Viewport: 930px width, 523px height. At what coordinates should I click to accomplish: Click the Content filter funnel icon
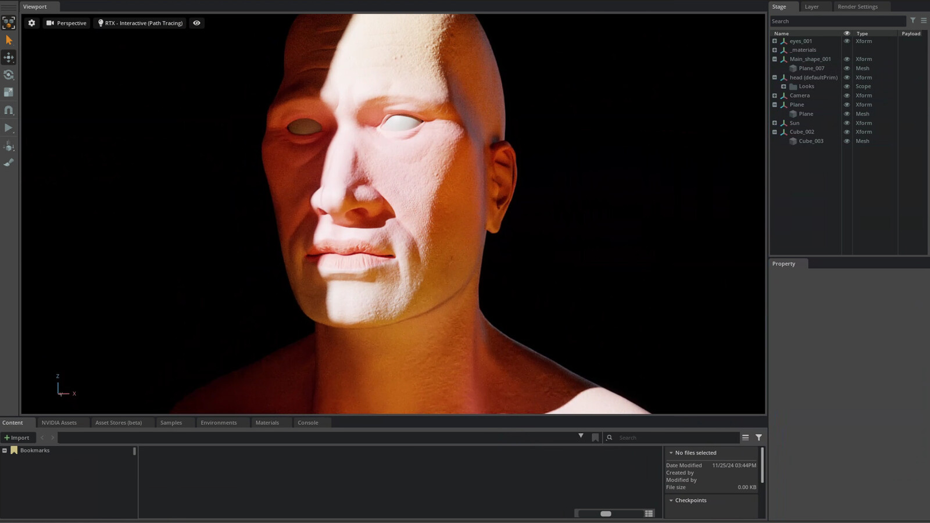tap(759, 438)
